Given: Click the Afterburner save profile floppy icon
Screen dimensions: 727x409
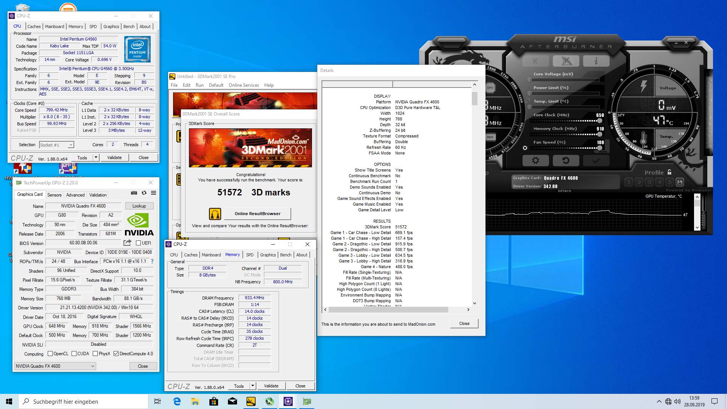Looking at the screenshot, I should click(x=680, y=182).
